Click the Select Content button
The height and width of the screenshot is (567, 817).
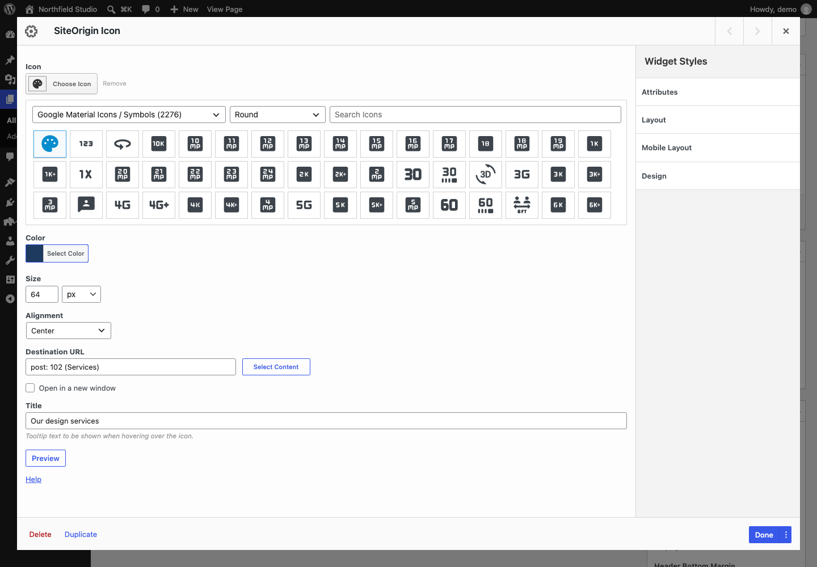click(x=276, y=367)
